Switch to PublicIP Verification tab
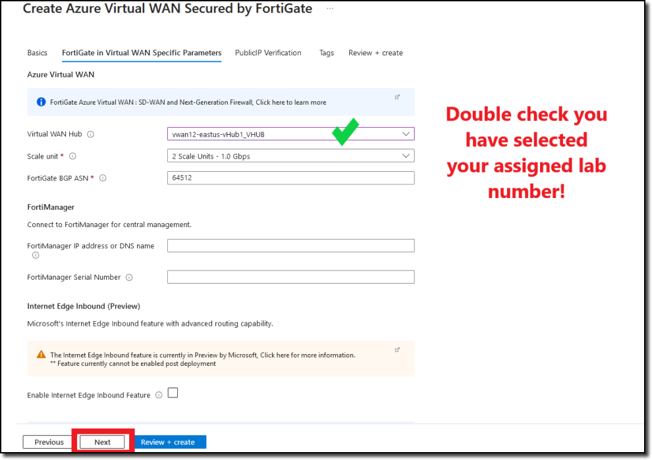The image size is (652, 460). (268, 53)
